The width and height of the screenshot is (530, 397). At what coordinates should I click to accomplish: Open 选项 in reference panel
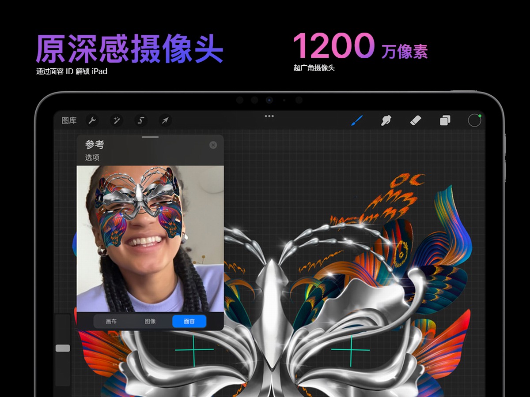coord(92,157)
